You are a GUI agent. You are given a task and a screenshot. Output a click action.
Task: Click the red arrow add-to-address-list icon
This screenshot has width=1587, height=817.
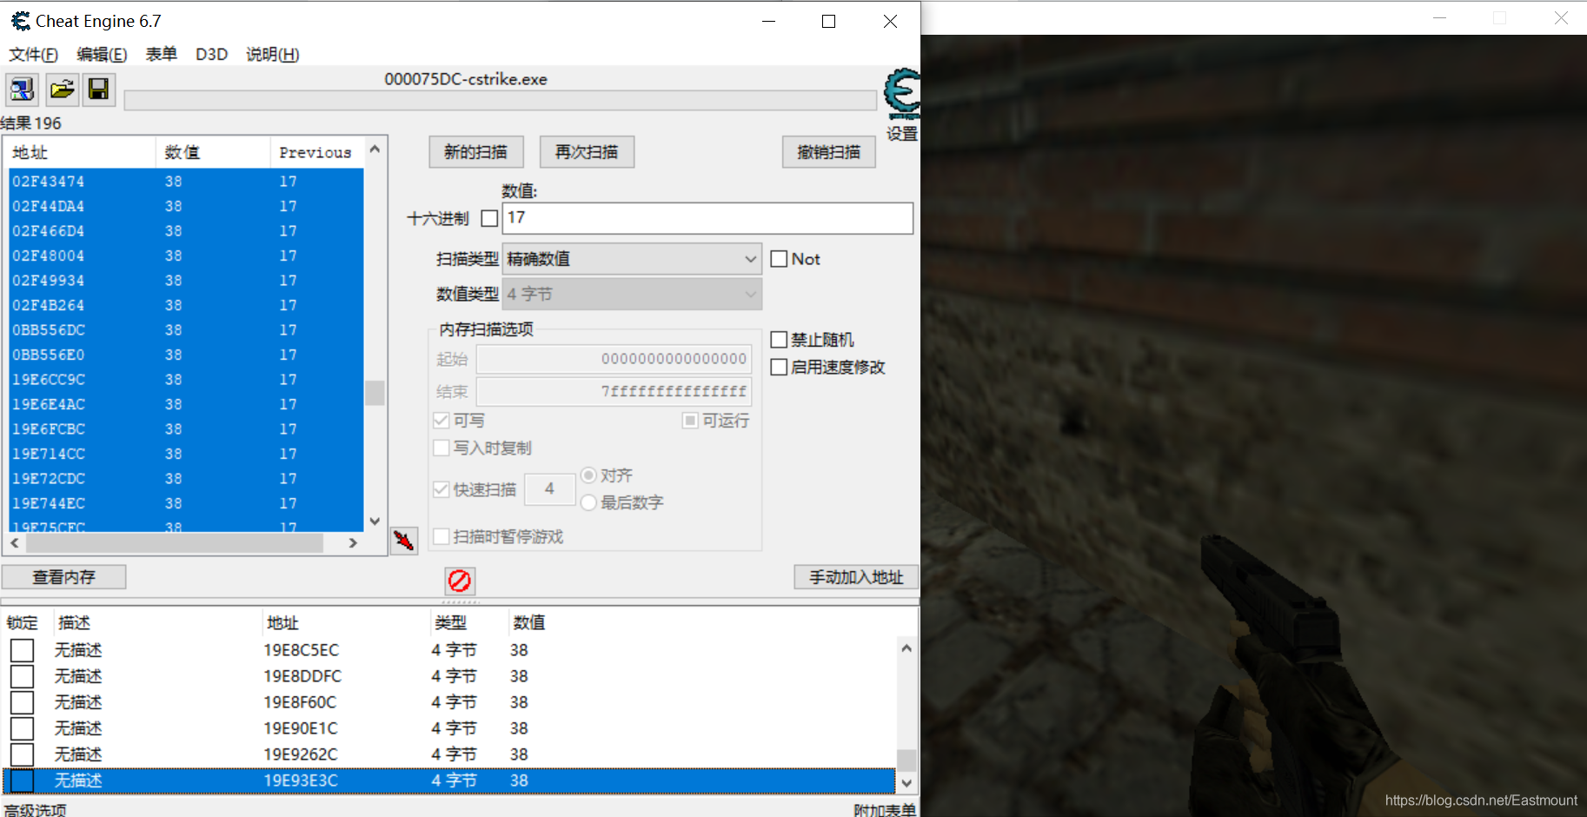[x=403, y=540]
